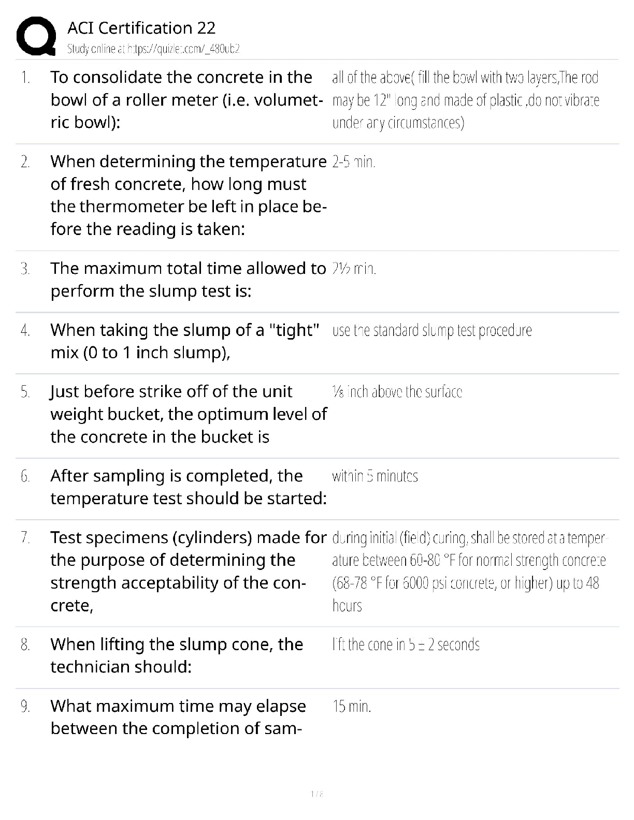Click the page number indicator 1/8
The height and width of the screenshot is (820, 634).
[316, 794]
